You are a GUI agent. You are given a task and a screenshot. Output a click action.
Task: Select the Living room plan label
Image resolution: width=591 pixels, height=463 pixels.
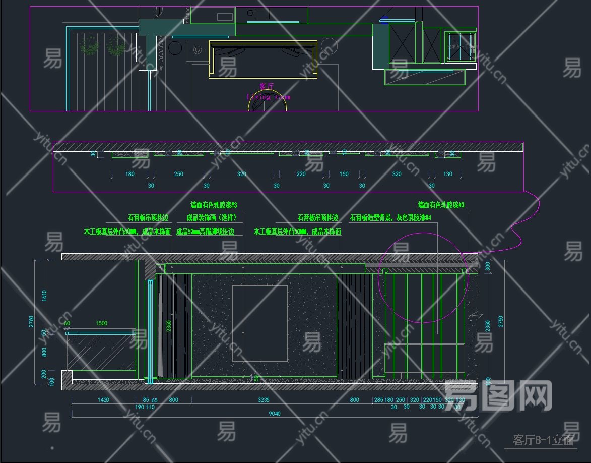(x=269, y=97)
